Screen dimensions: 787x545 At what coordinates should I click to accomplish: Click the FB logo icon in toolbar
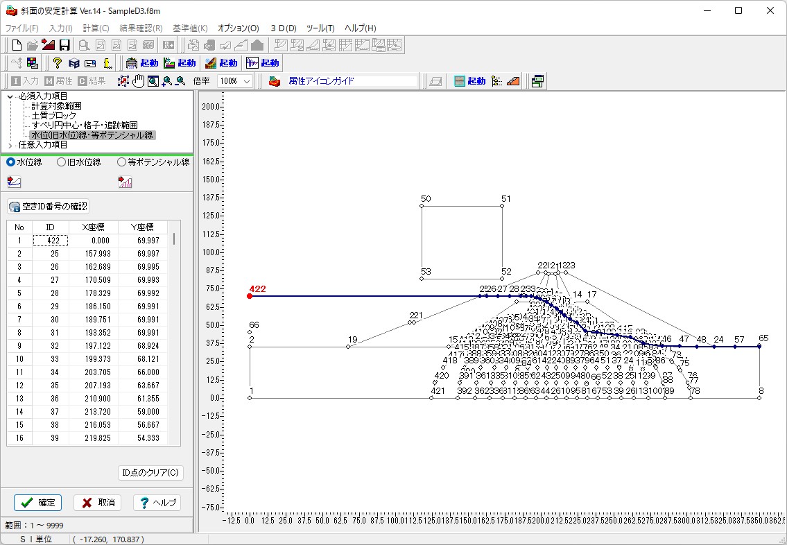[x=73, y=62]
